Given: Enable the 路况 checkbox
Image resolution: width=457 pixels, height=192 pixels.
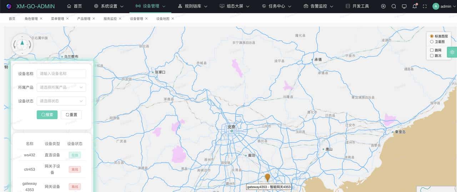Looking at the screenshot, I should 432,56.
